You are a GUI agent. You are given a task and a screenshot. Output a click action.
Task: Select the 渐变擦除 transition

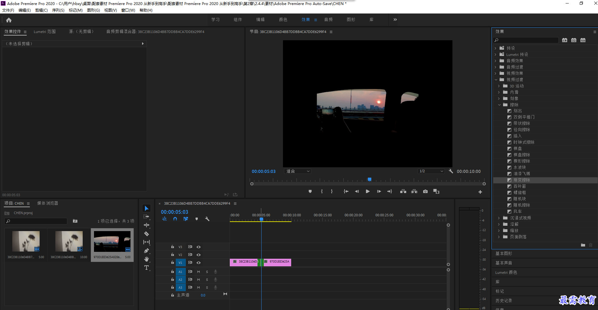click(x=522, y=180)
